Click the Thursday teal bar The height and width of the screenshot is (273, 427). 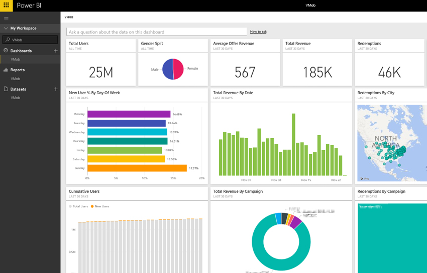click(128, 141)
